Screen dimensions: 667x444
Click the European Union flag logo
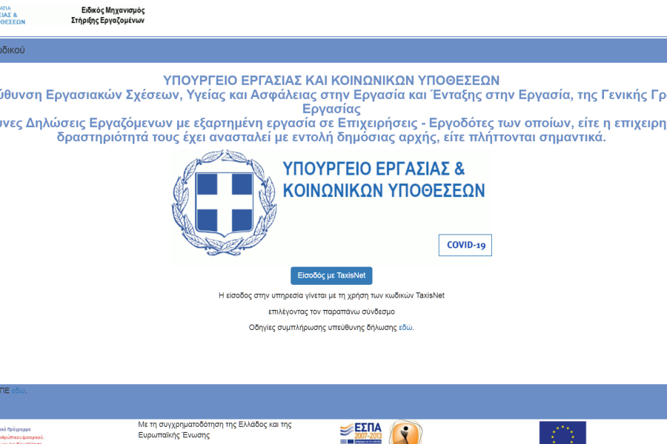(x=563, y=432)
